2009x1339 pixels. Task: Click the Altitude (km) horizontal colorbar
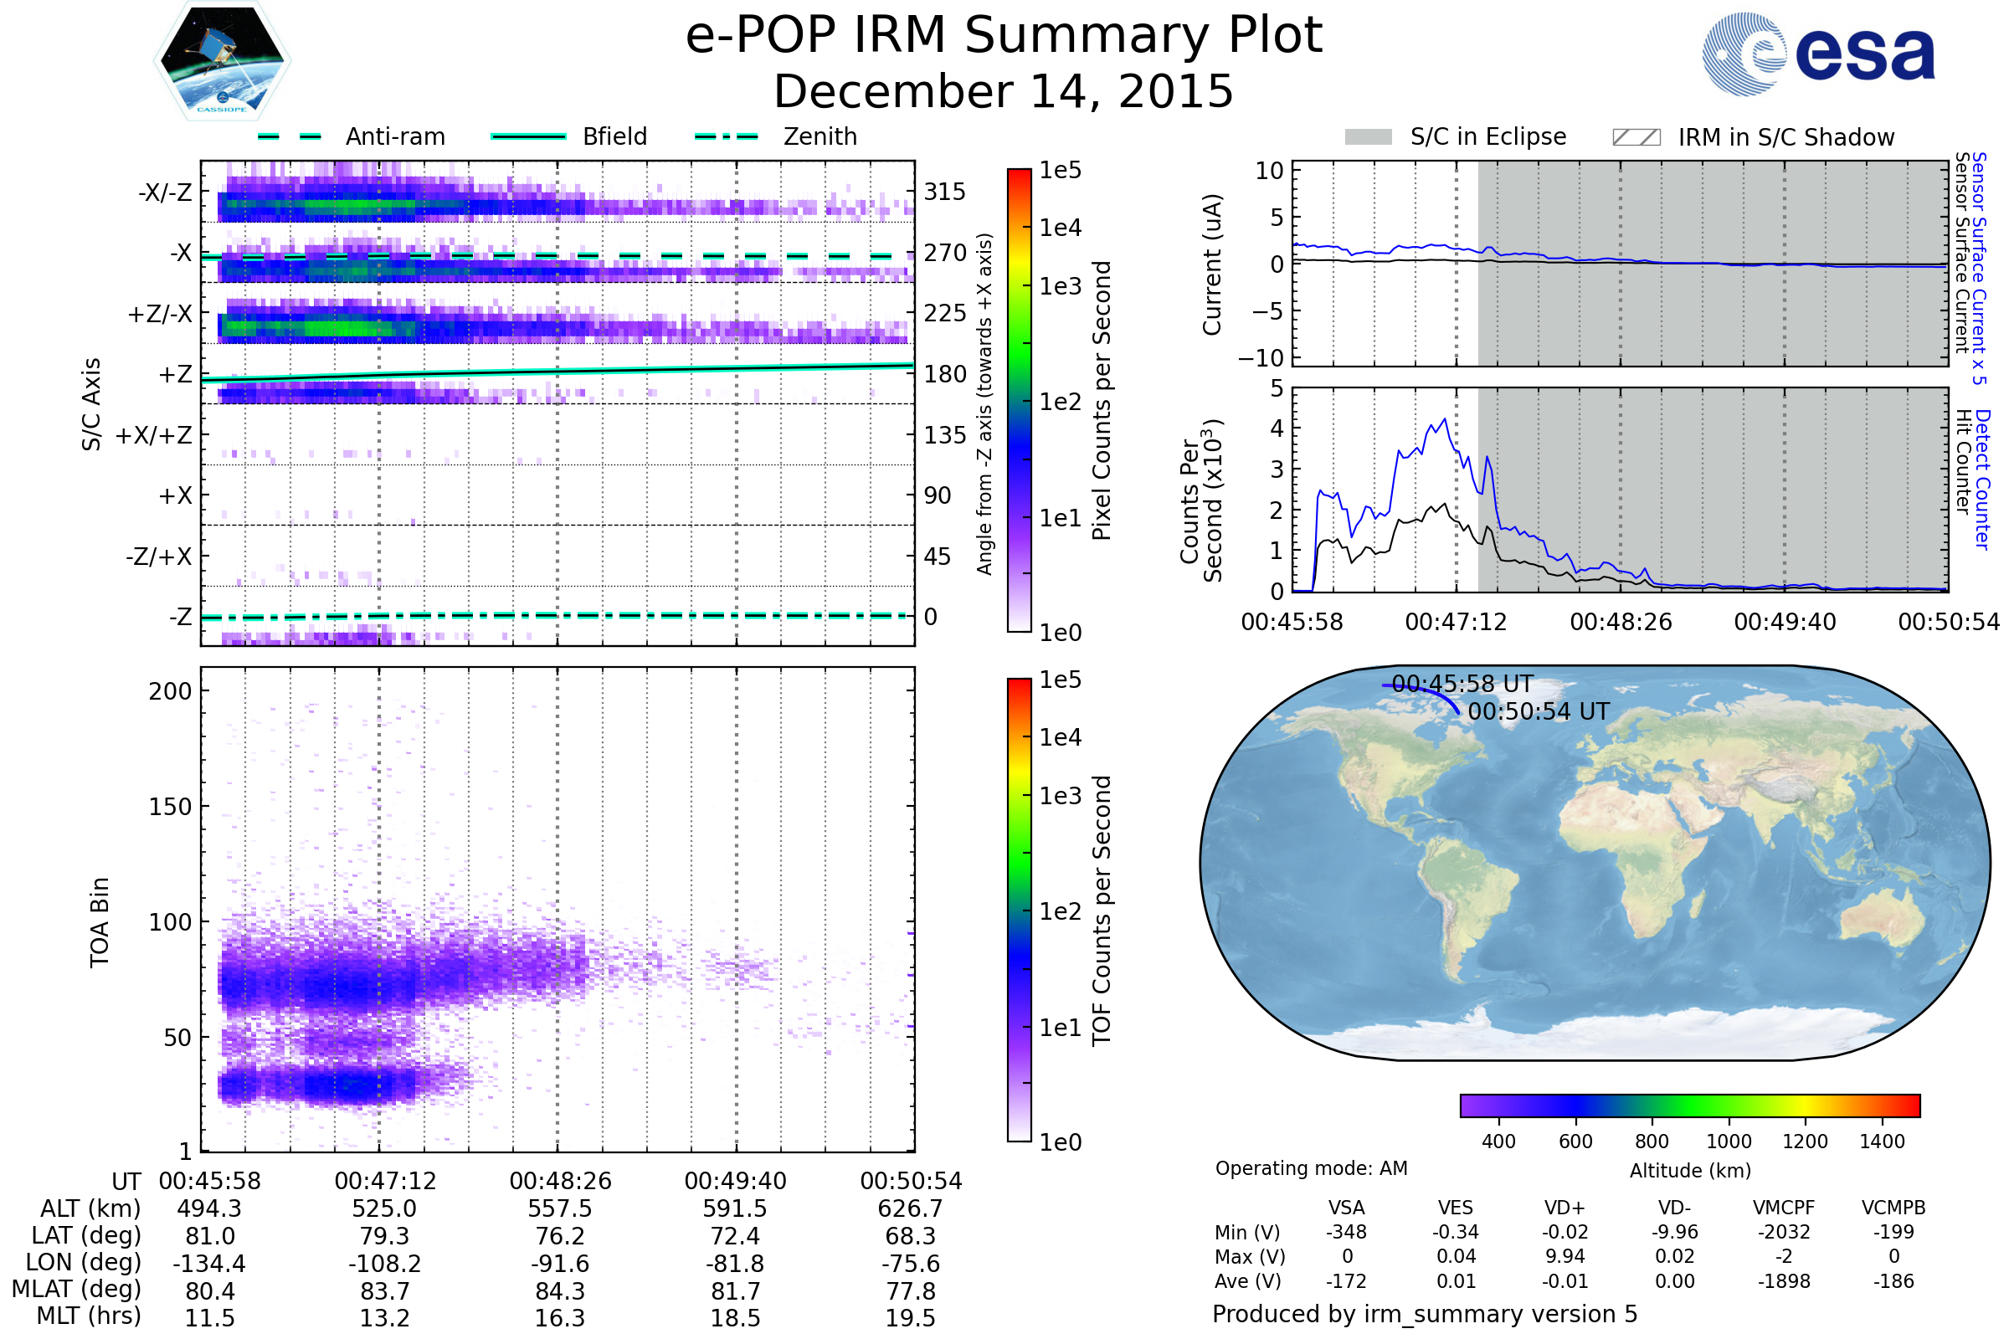click(x=1689, y=1106)
